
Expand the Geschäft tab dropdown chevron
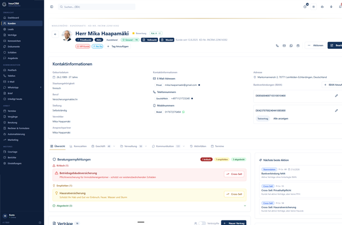tap(114, 146)
